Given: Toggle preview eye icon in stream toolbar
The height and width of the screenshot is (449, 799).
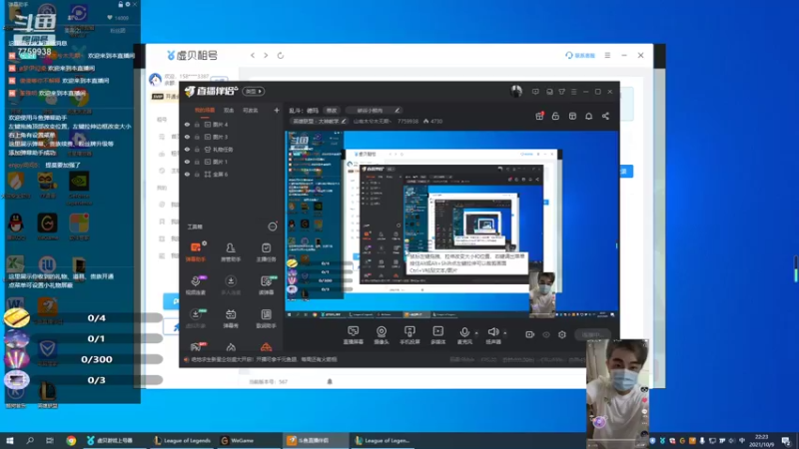Looking at the screenshot, I should point(546,334).
